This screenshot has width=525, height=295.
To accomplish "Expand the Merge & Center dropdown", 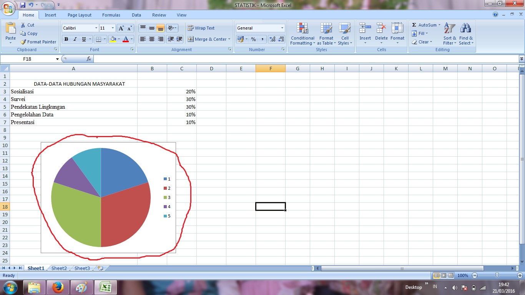I will point(228,39).
